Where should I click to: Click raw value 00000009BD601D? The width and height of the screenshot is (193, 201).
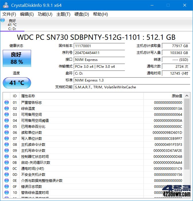[167, 133]
